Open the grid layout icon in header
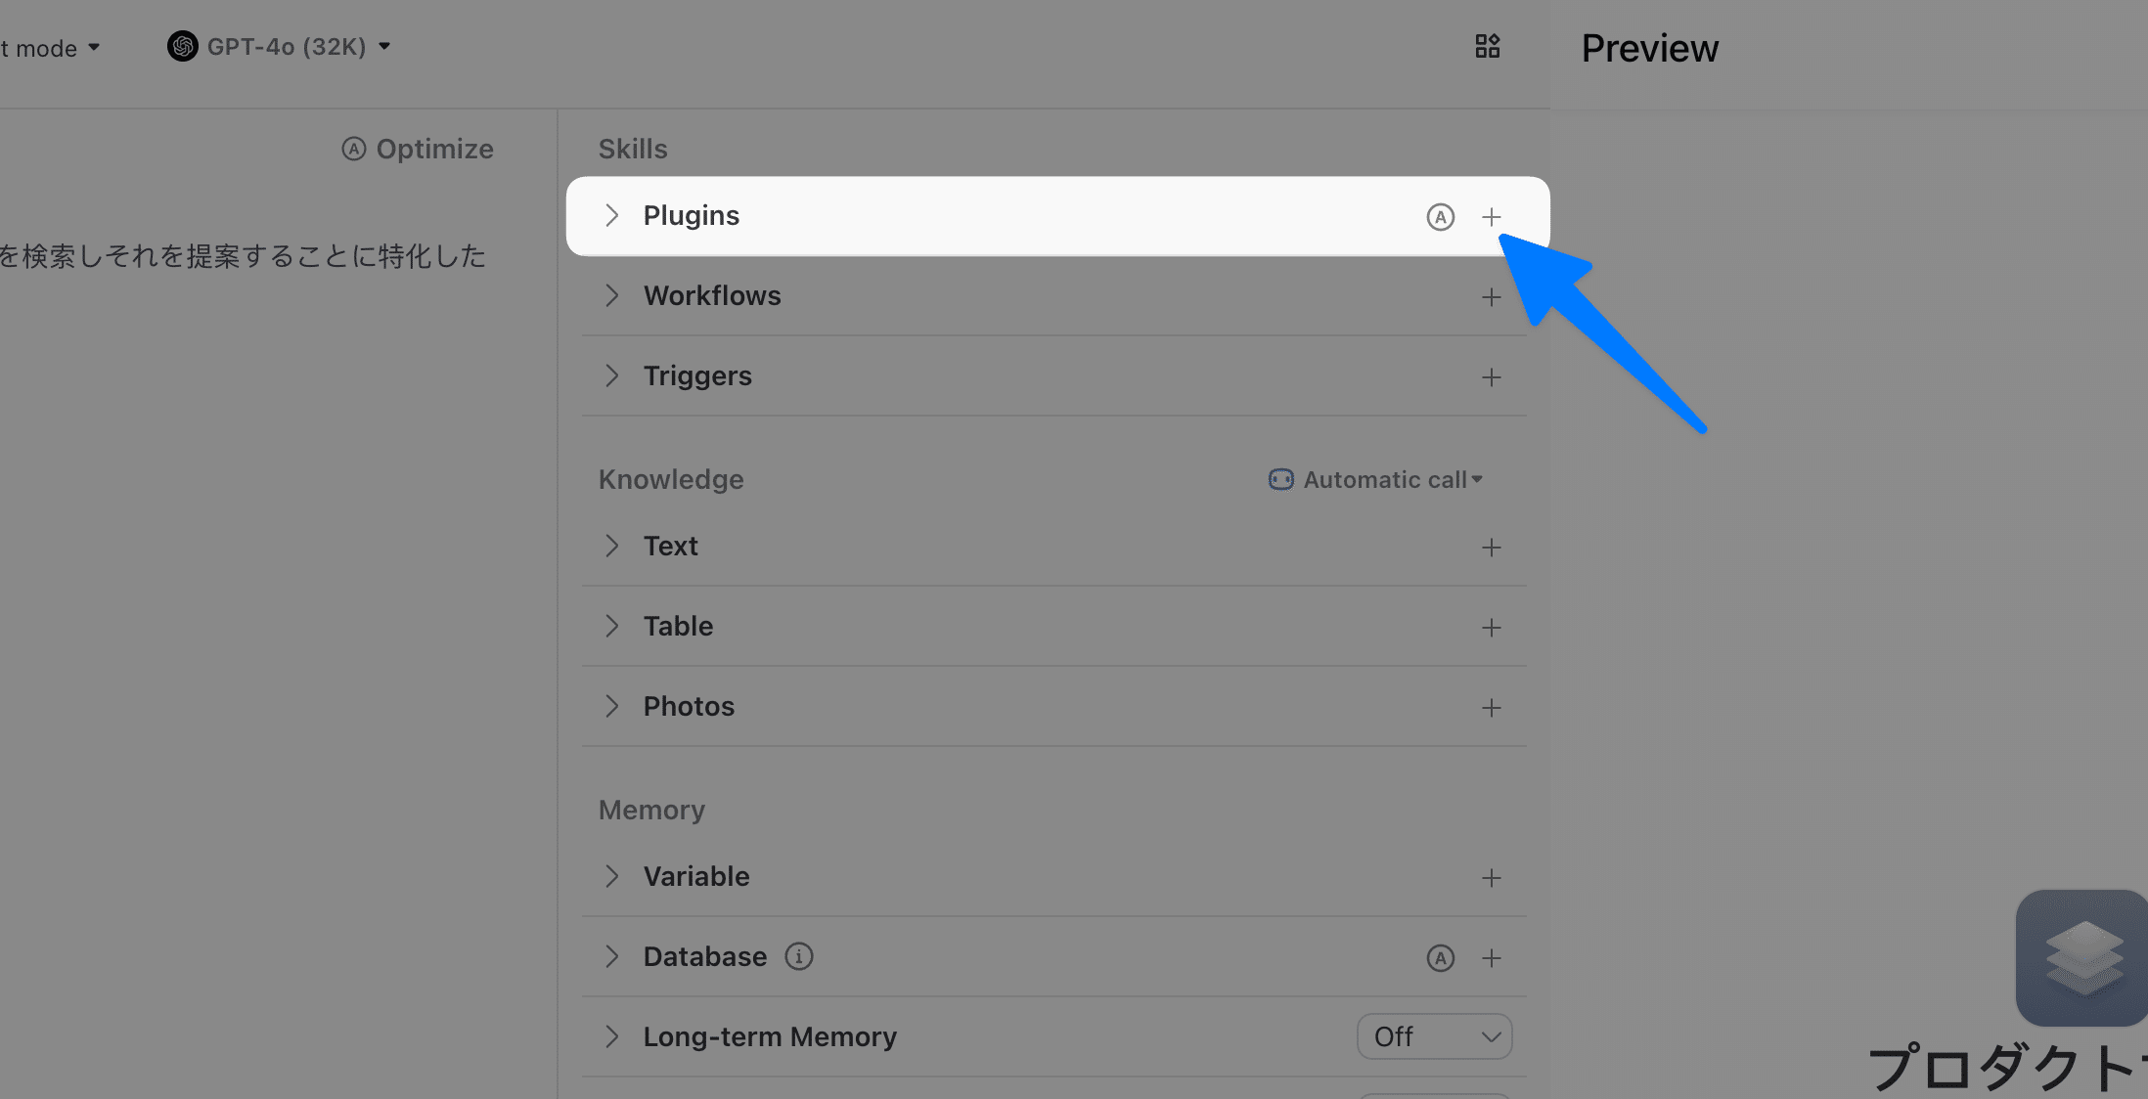The height and width of the screenshot is (1099, 2148). pos(1487,46)
